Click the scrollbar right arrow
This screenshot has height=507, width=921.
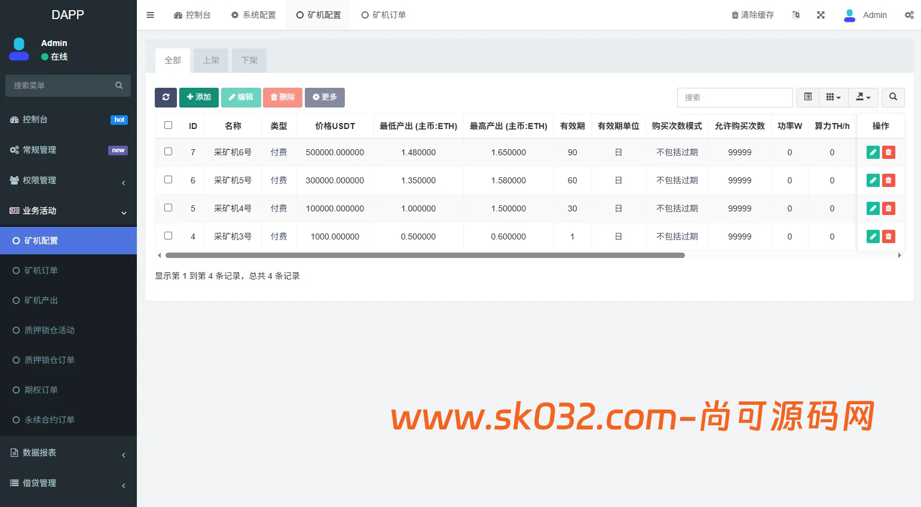[x=899, y=255]
